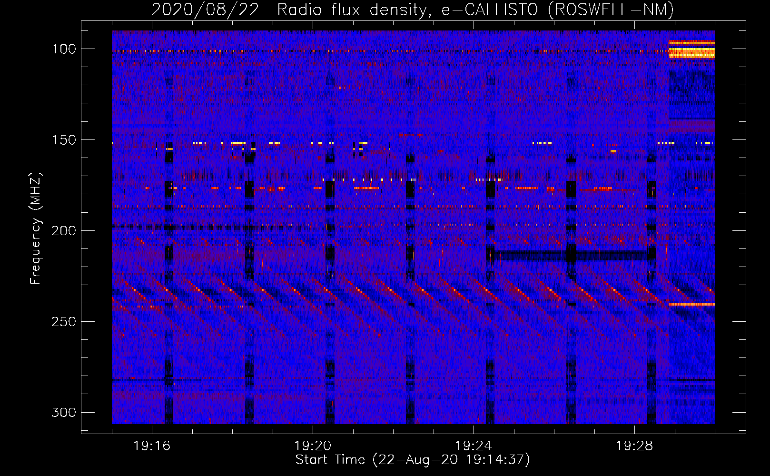Click the 250 frequency tick label
770x476 pixels.
(x=64, y=322)
